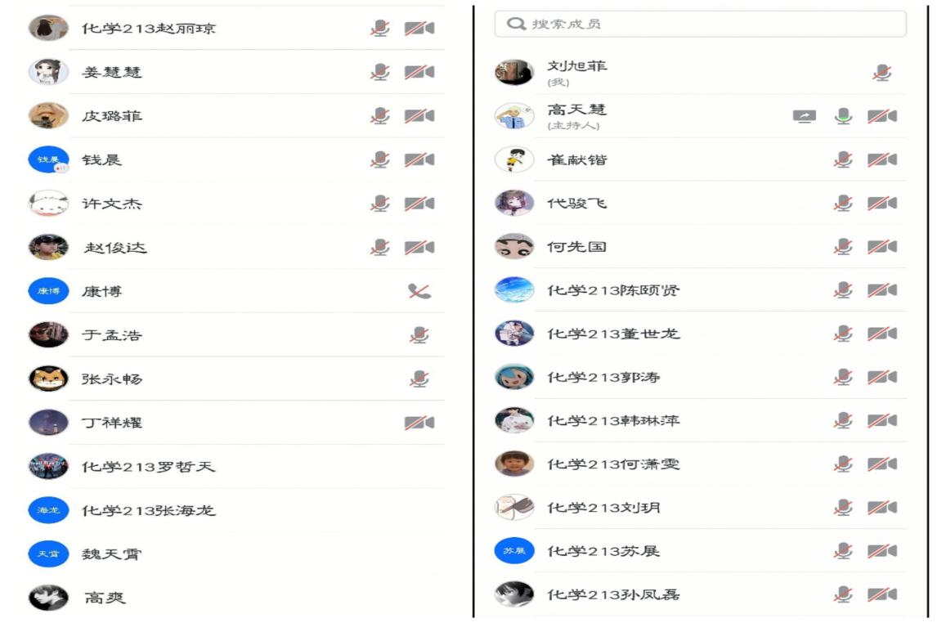Click the muted microphone icon beside 刘旭菲
The image size is (937, 623).
click(x=881, y=73)
